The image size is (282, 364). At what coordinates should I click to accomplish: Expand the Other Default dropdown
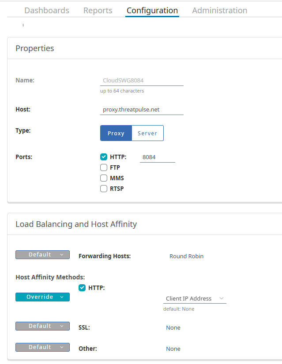(42, 347)
